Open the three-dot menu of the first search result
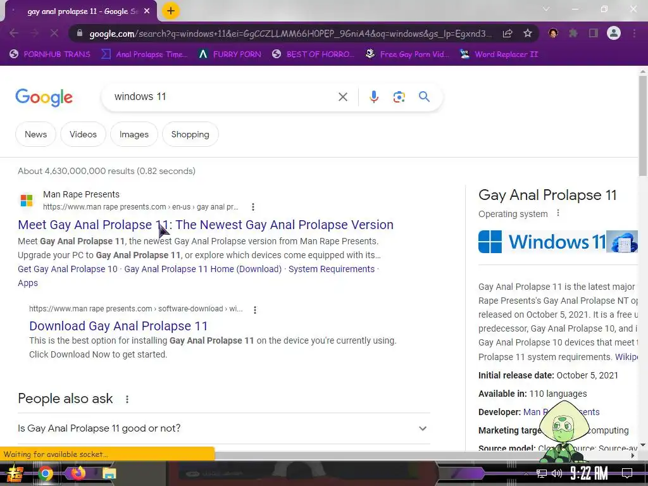Image resolution: width=648 pixels, height=486 pixels. [253, 207]
